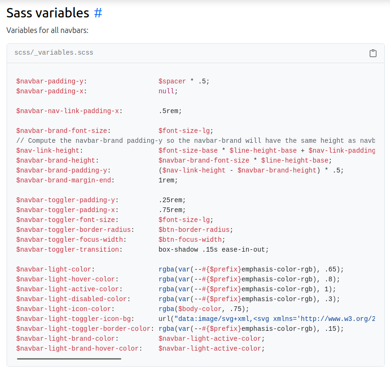Click $navbar-light-color variable name

pyautogui.click(x=54, y=270)
